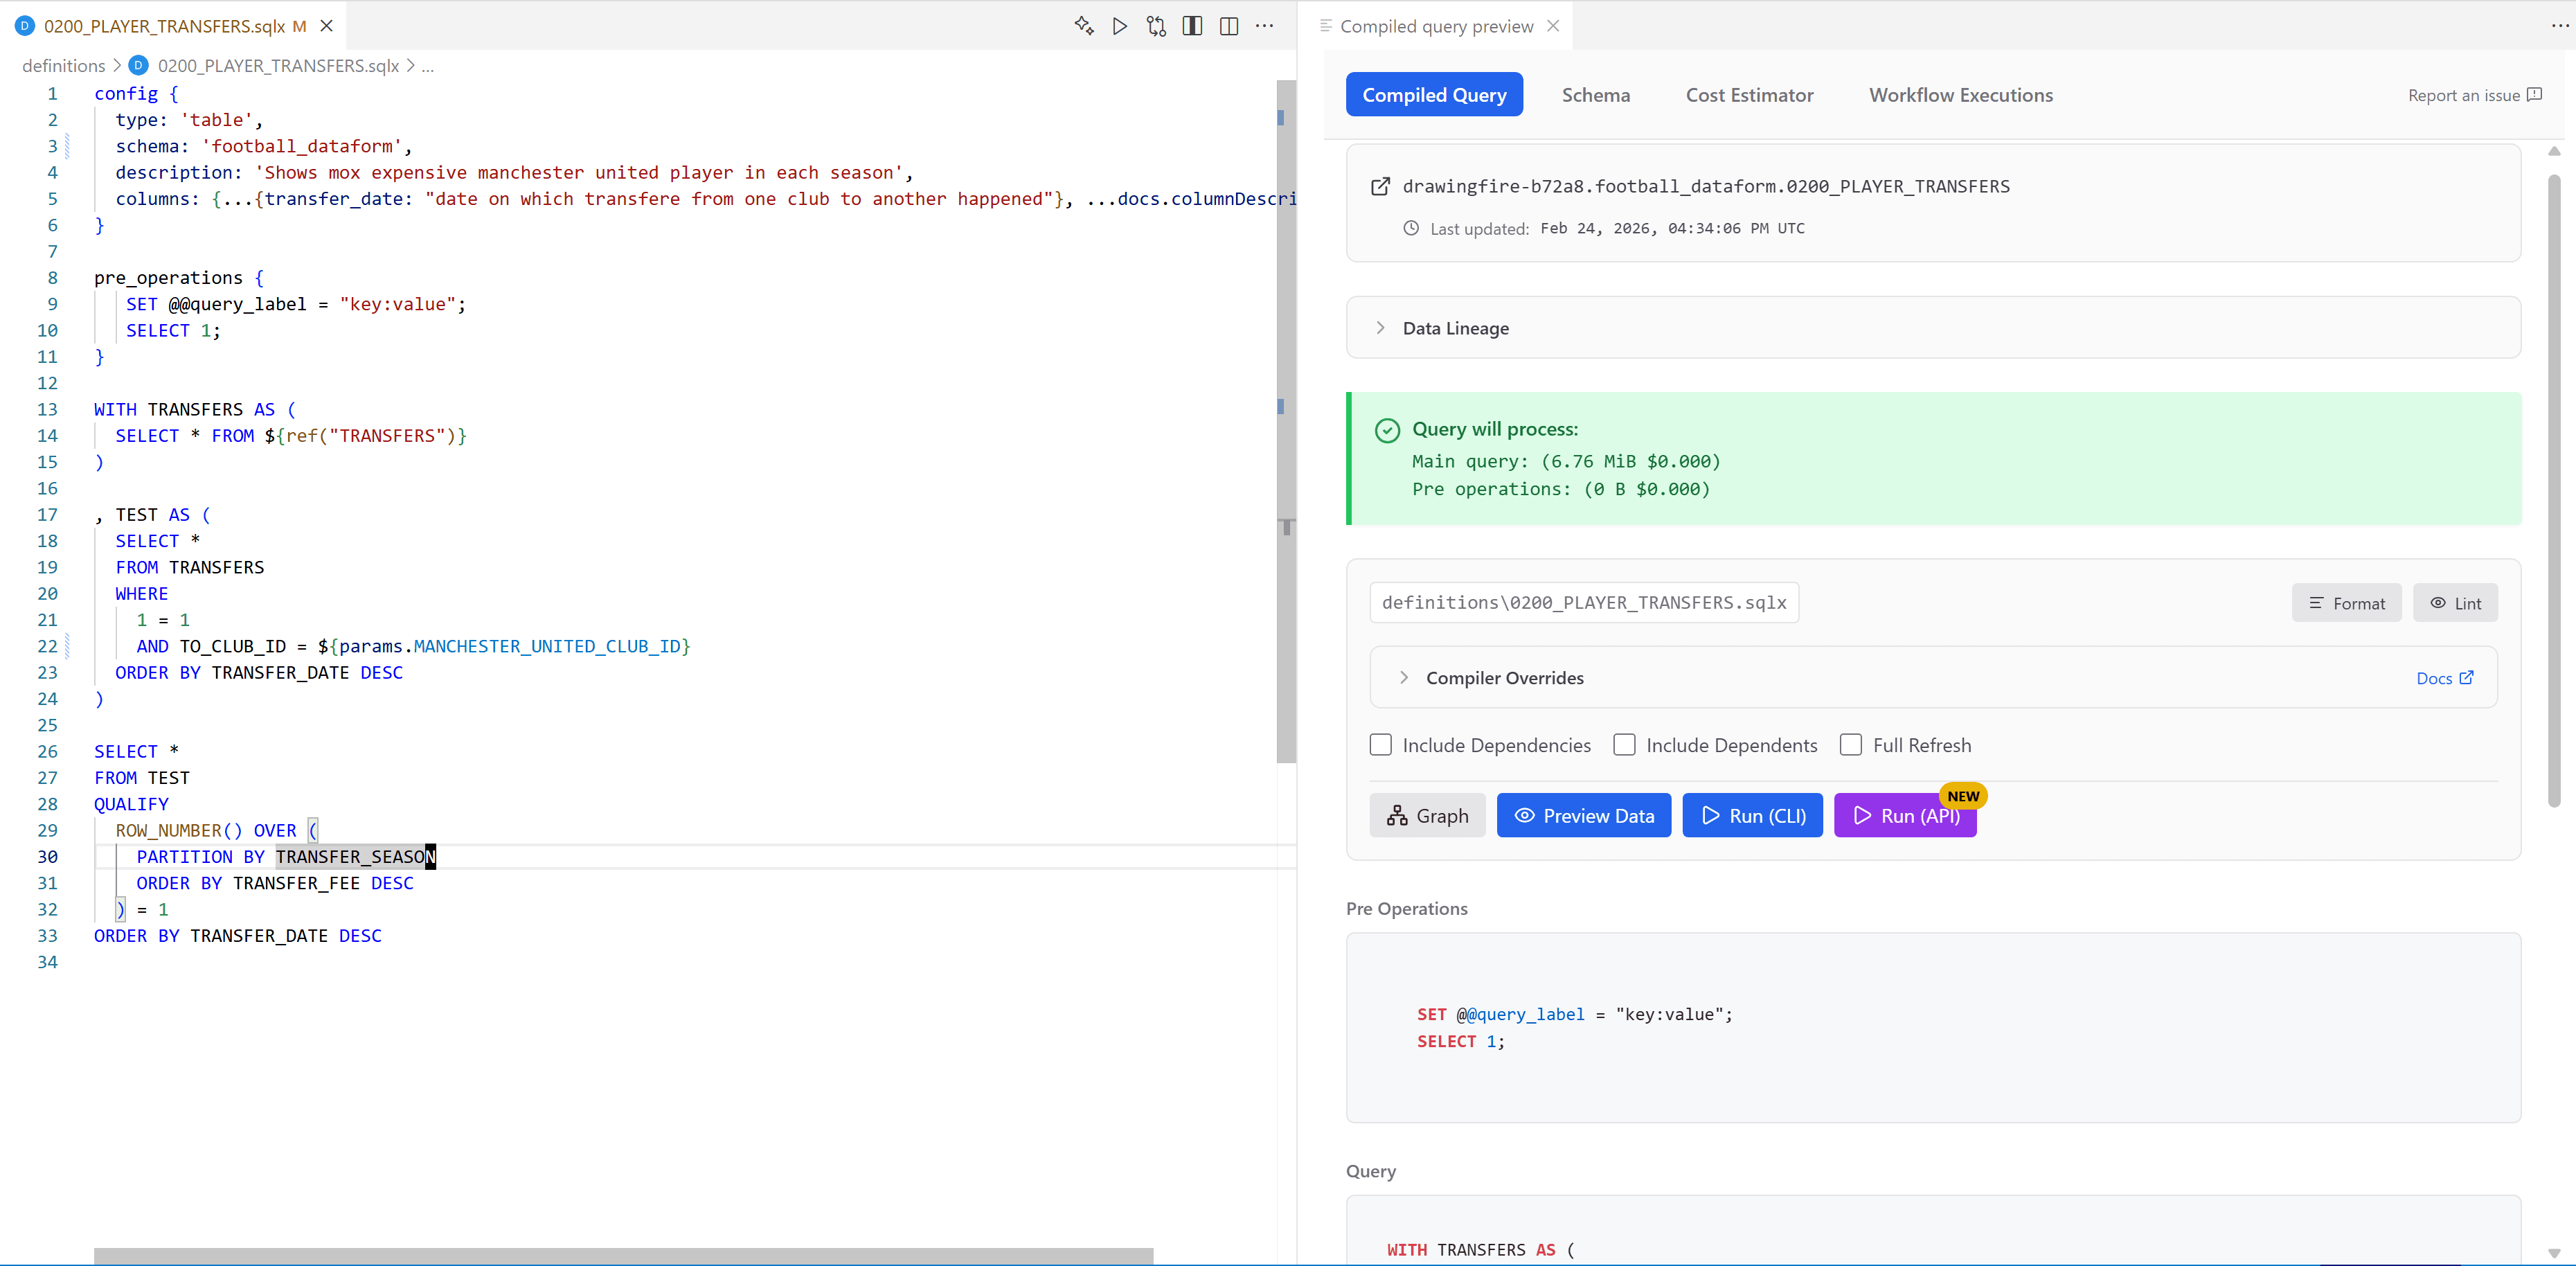Click the Docs external link

click(2444, 678)
